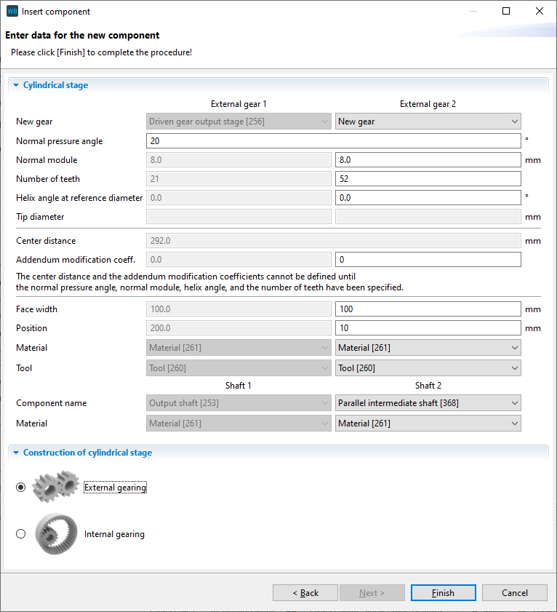This screenshot has height=612, width=557.
Task: Open Shaft 2 Component name dropdown
Action: coord(428,403)
